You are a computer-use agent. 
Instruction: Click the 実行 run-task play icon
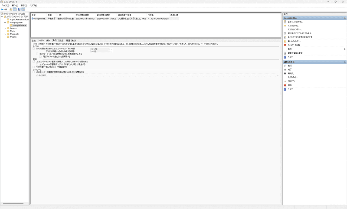(x=285, y=65)
